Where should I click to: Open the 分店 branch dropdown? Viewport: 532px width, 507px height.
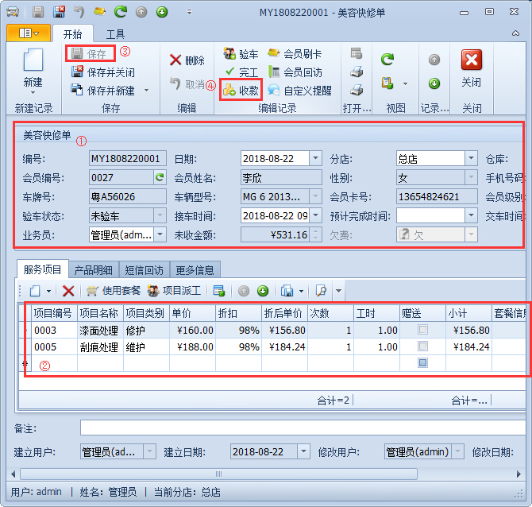[471, 158]
